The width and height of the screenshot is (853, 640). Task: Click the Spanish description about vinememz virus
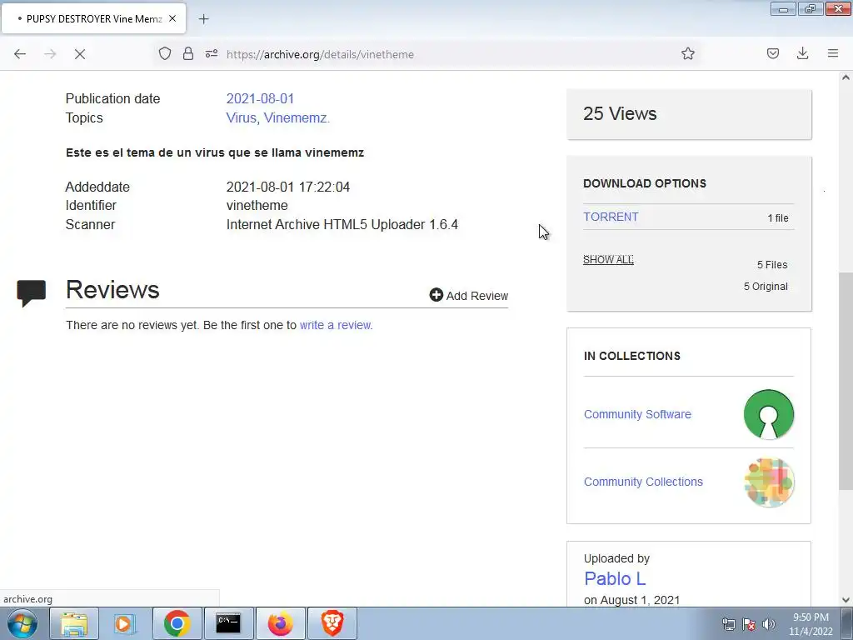[x=215, y=152]
